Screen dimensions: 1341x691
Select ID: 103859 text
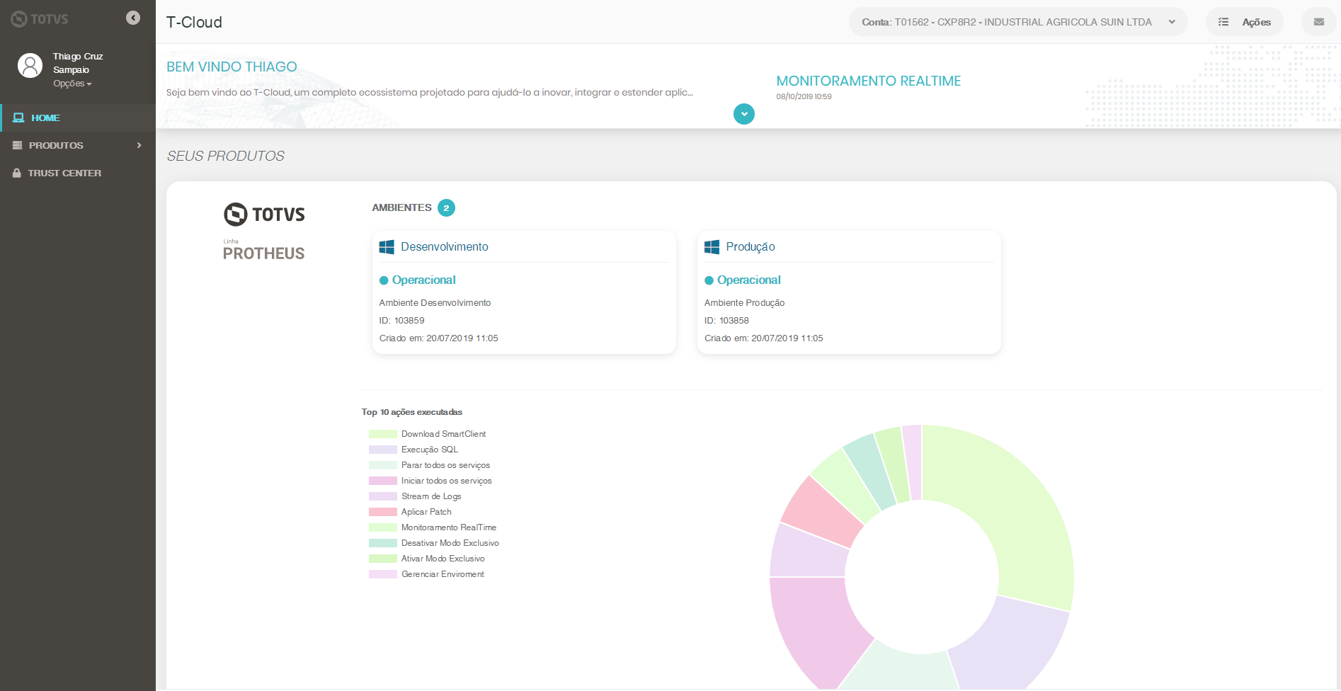[401, 321]
